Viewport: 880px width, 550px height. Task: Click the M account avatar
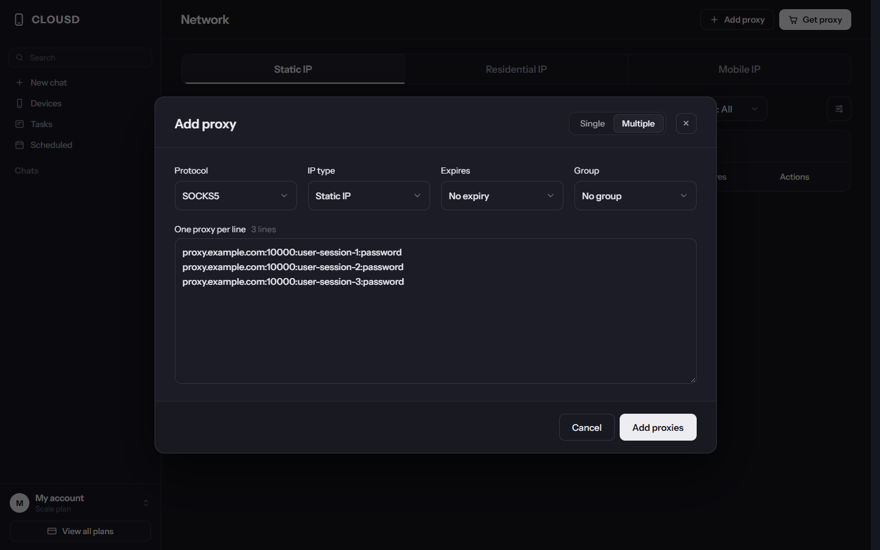20,503
